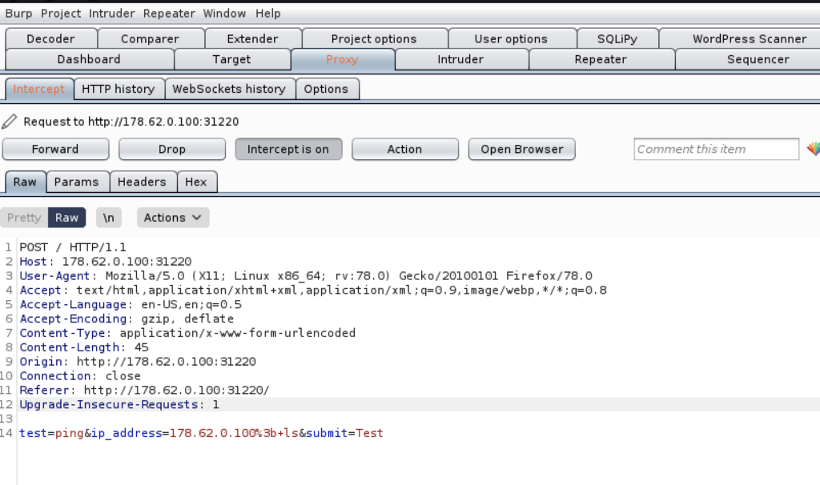This screenshot has height=485, width=820.
Task: Open the Project options tab
Action: point(374,38)
